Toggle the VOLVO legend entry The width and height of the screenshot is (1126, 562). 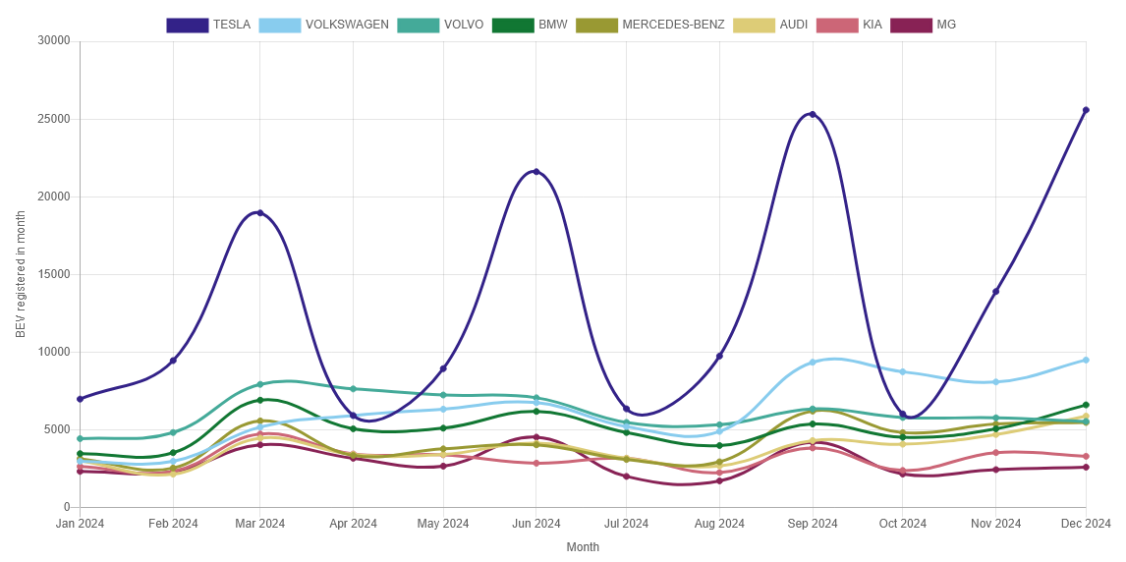[440, 25]
